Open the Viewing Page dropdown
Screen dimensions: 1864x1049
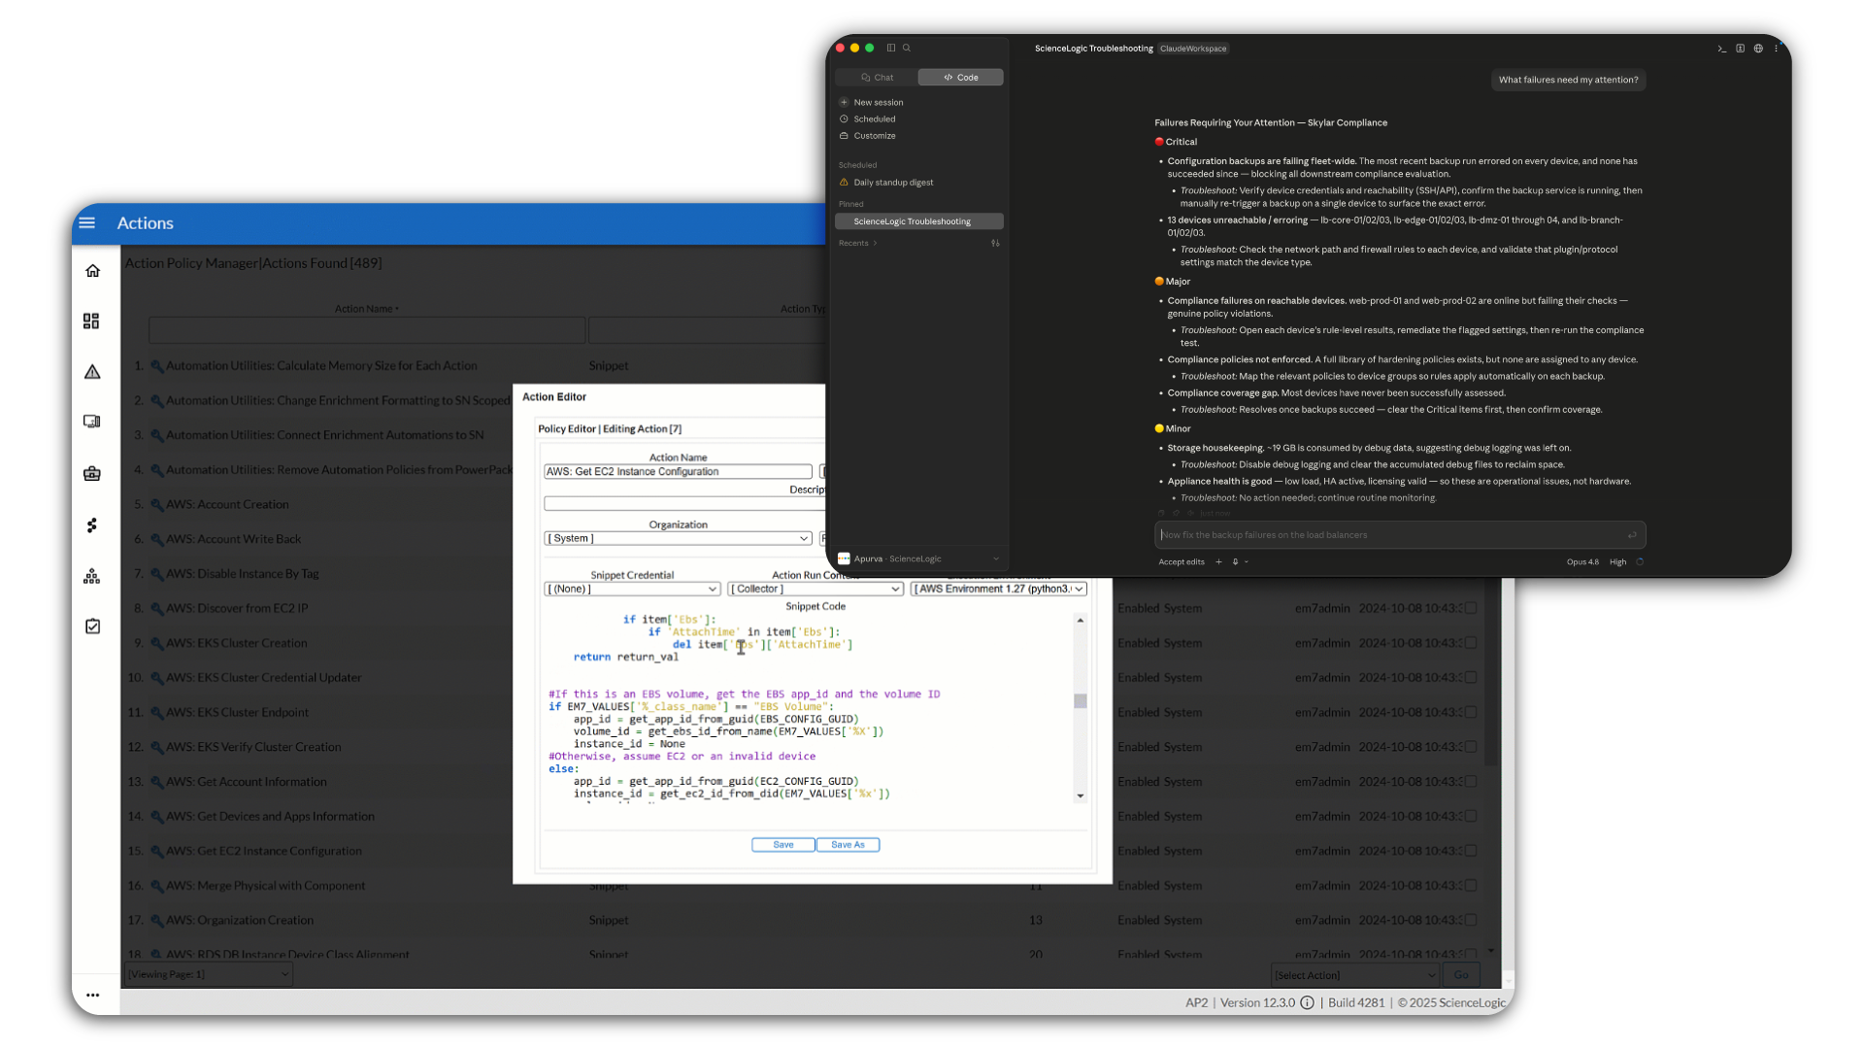click(209, 974)
